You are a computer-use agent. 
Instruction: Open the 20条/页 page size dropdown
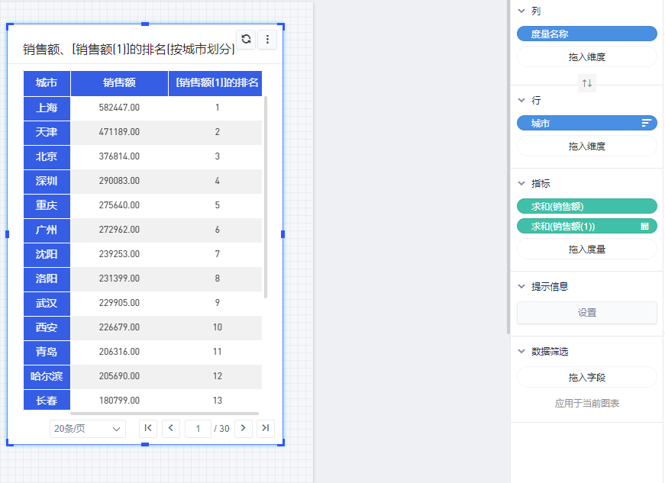tap(87, 429)
